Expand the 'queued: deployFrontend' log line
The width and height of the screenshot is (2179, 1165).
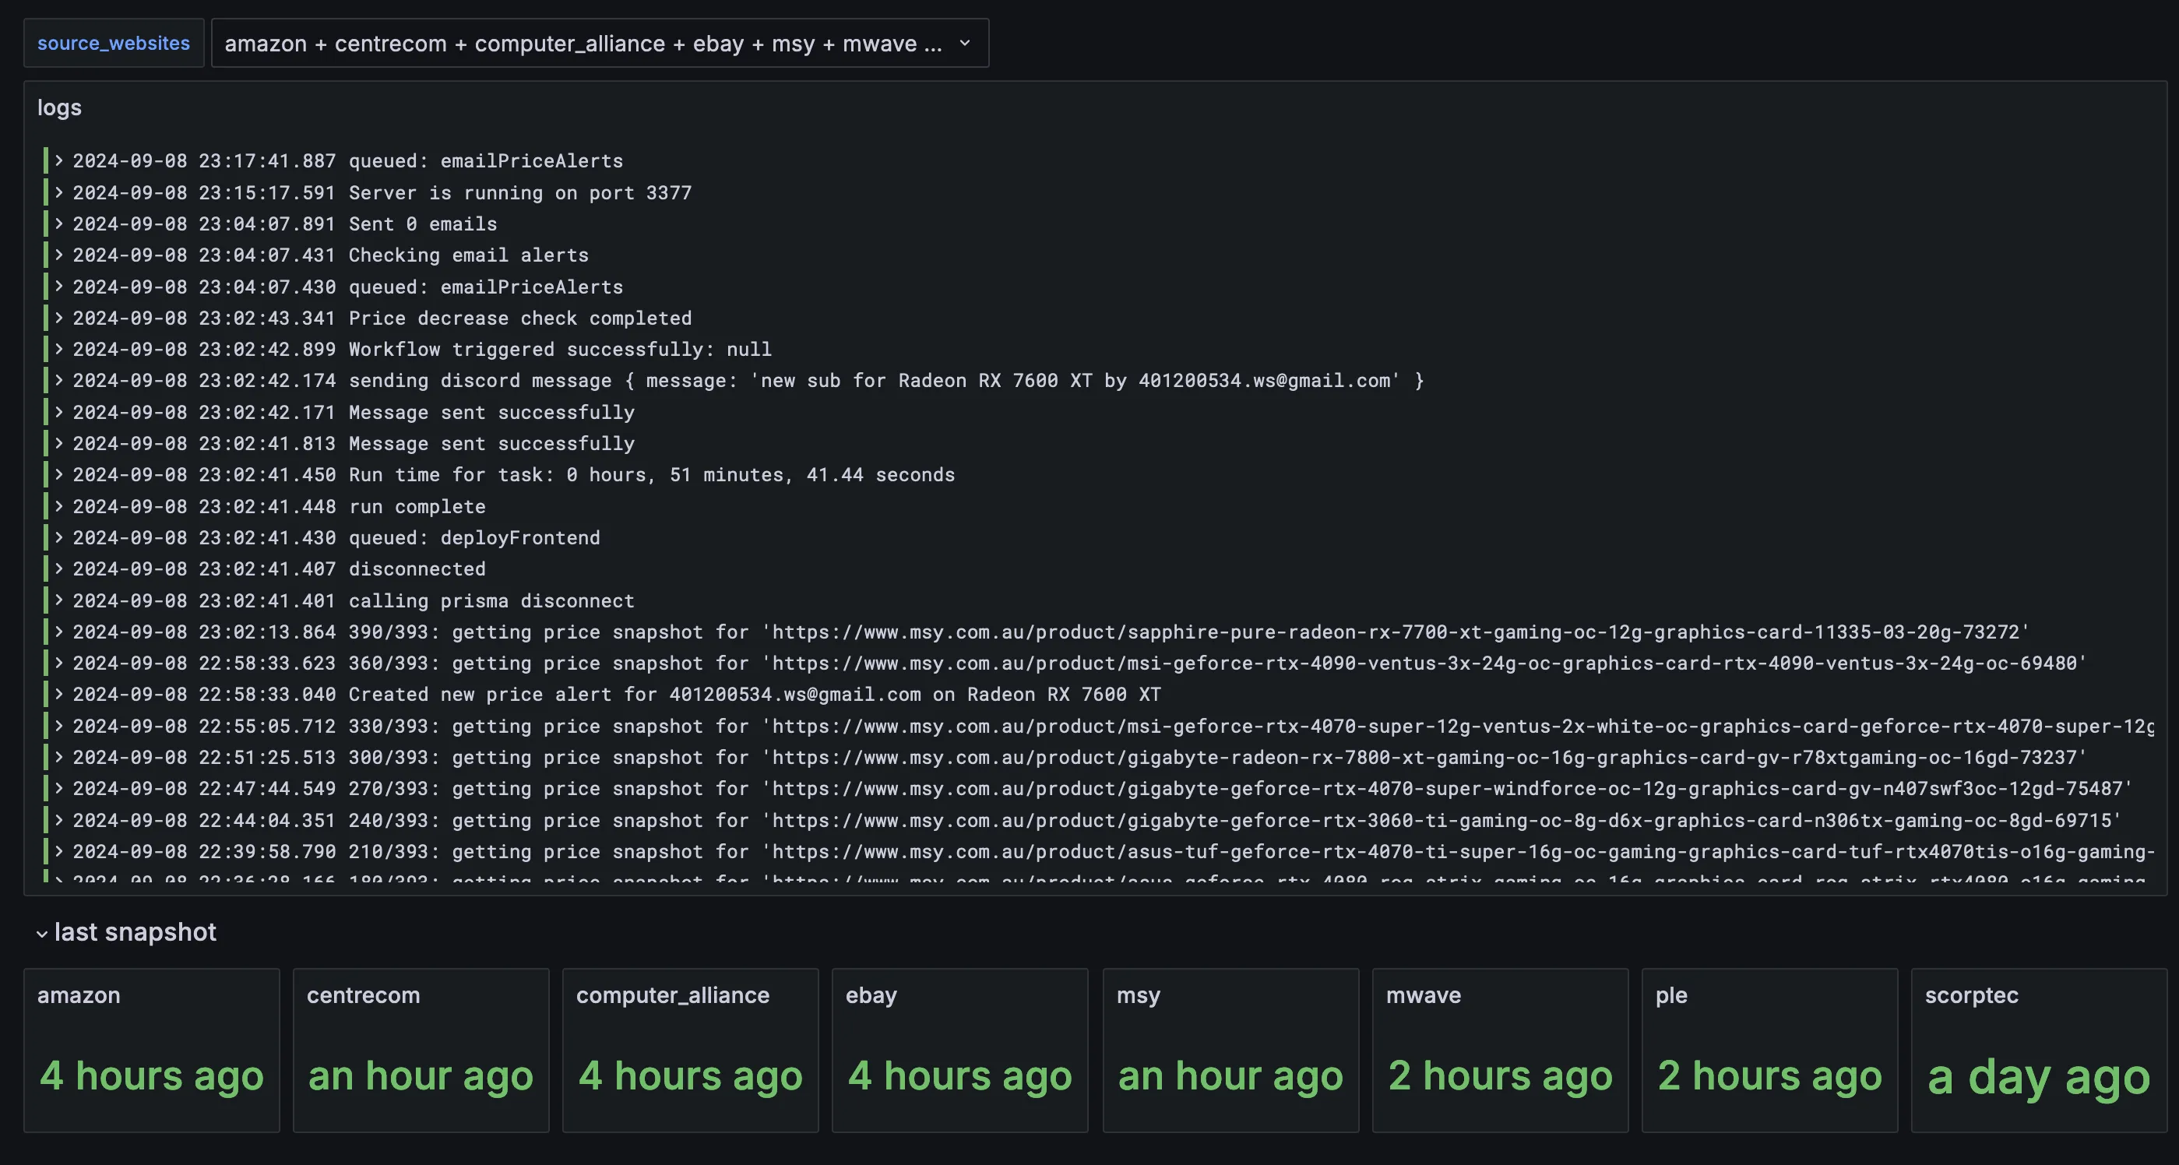[58, 537]
